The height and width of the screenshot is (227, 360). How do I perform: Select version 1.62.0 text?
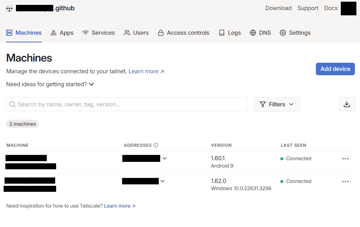[x=219, y=181]
